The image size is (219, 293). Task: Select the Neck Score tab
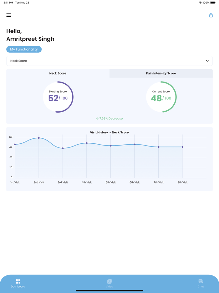coord(58,73)
